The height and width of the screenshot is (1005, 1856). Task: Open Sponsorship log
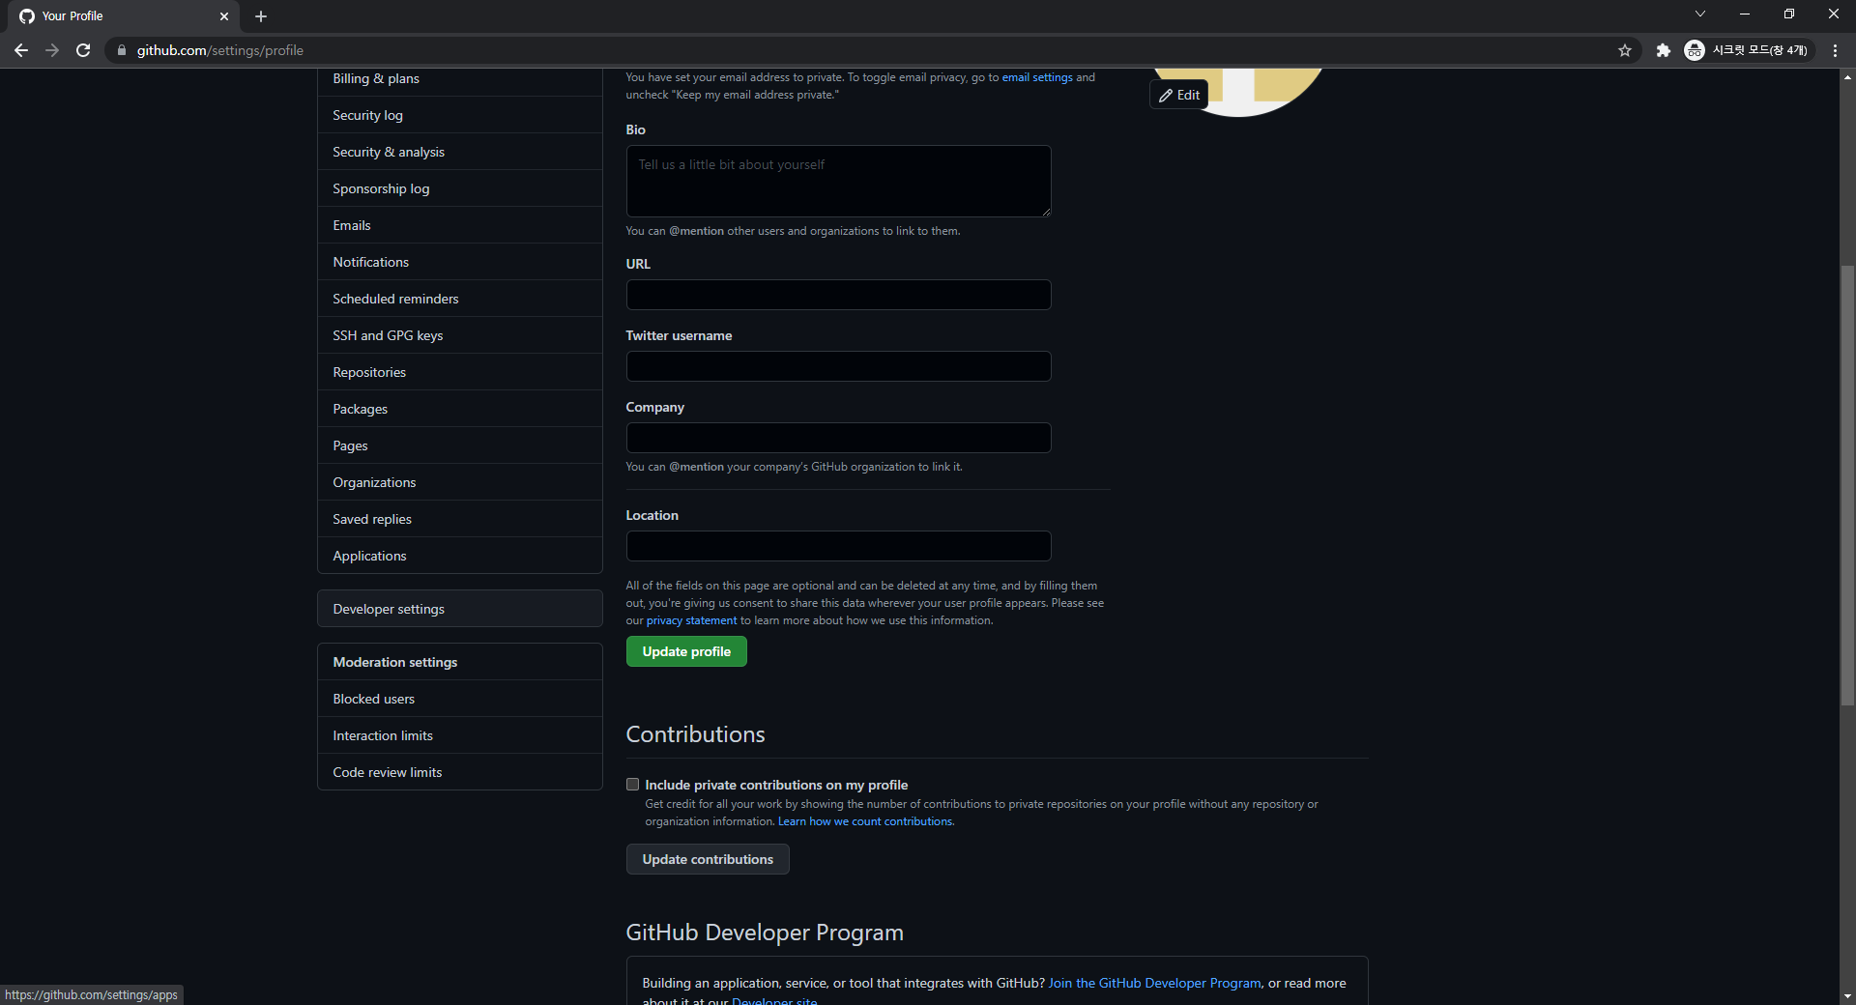click(x=460, y=188)
